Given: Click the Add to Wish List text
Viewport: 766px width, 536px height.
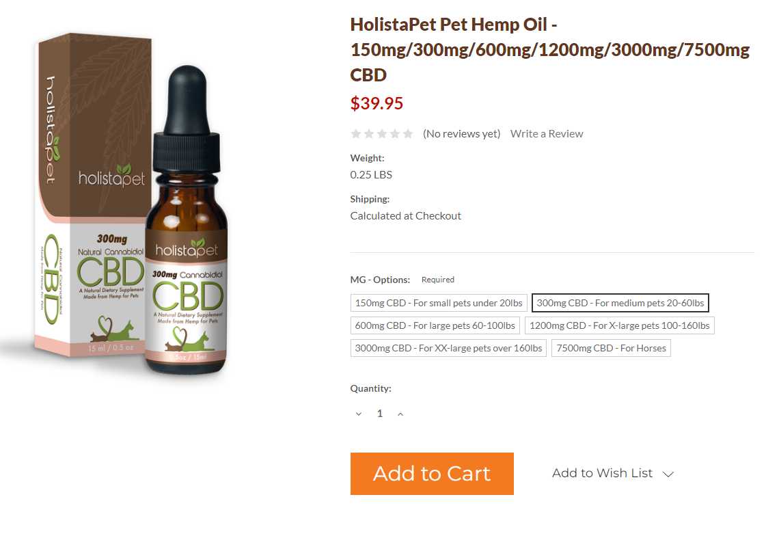Looking at the screenshot, I should click(603, 473).
